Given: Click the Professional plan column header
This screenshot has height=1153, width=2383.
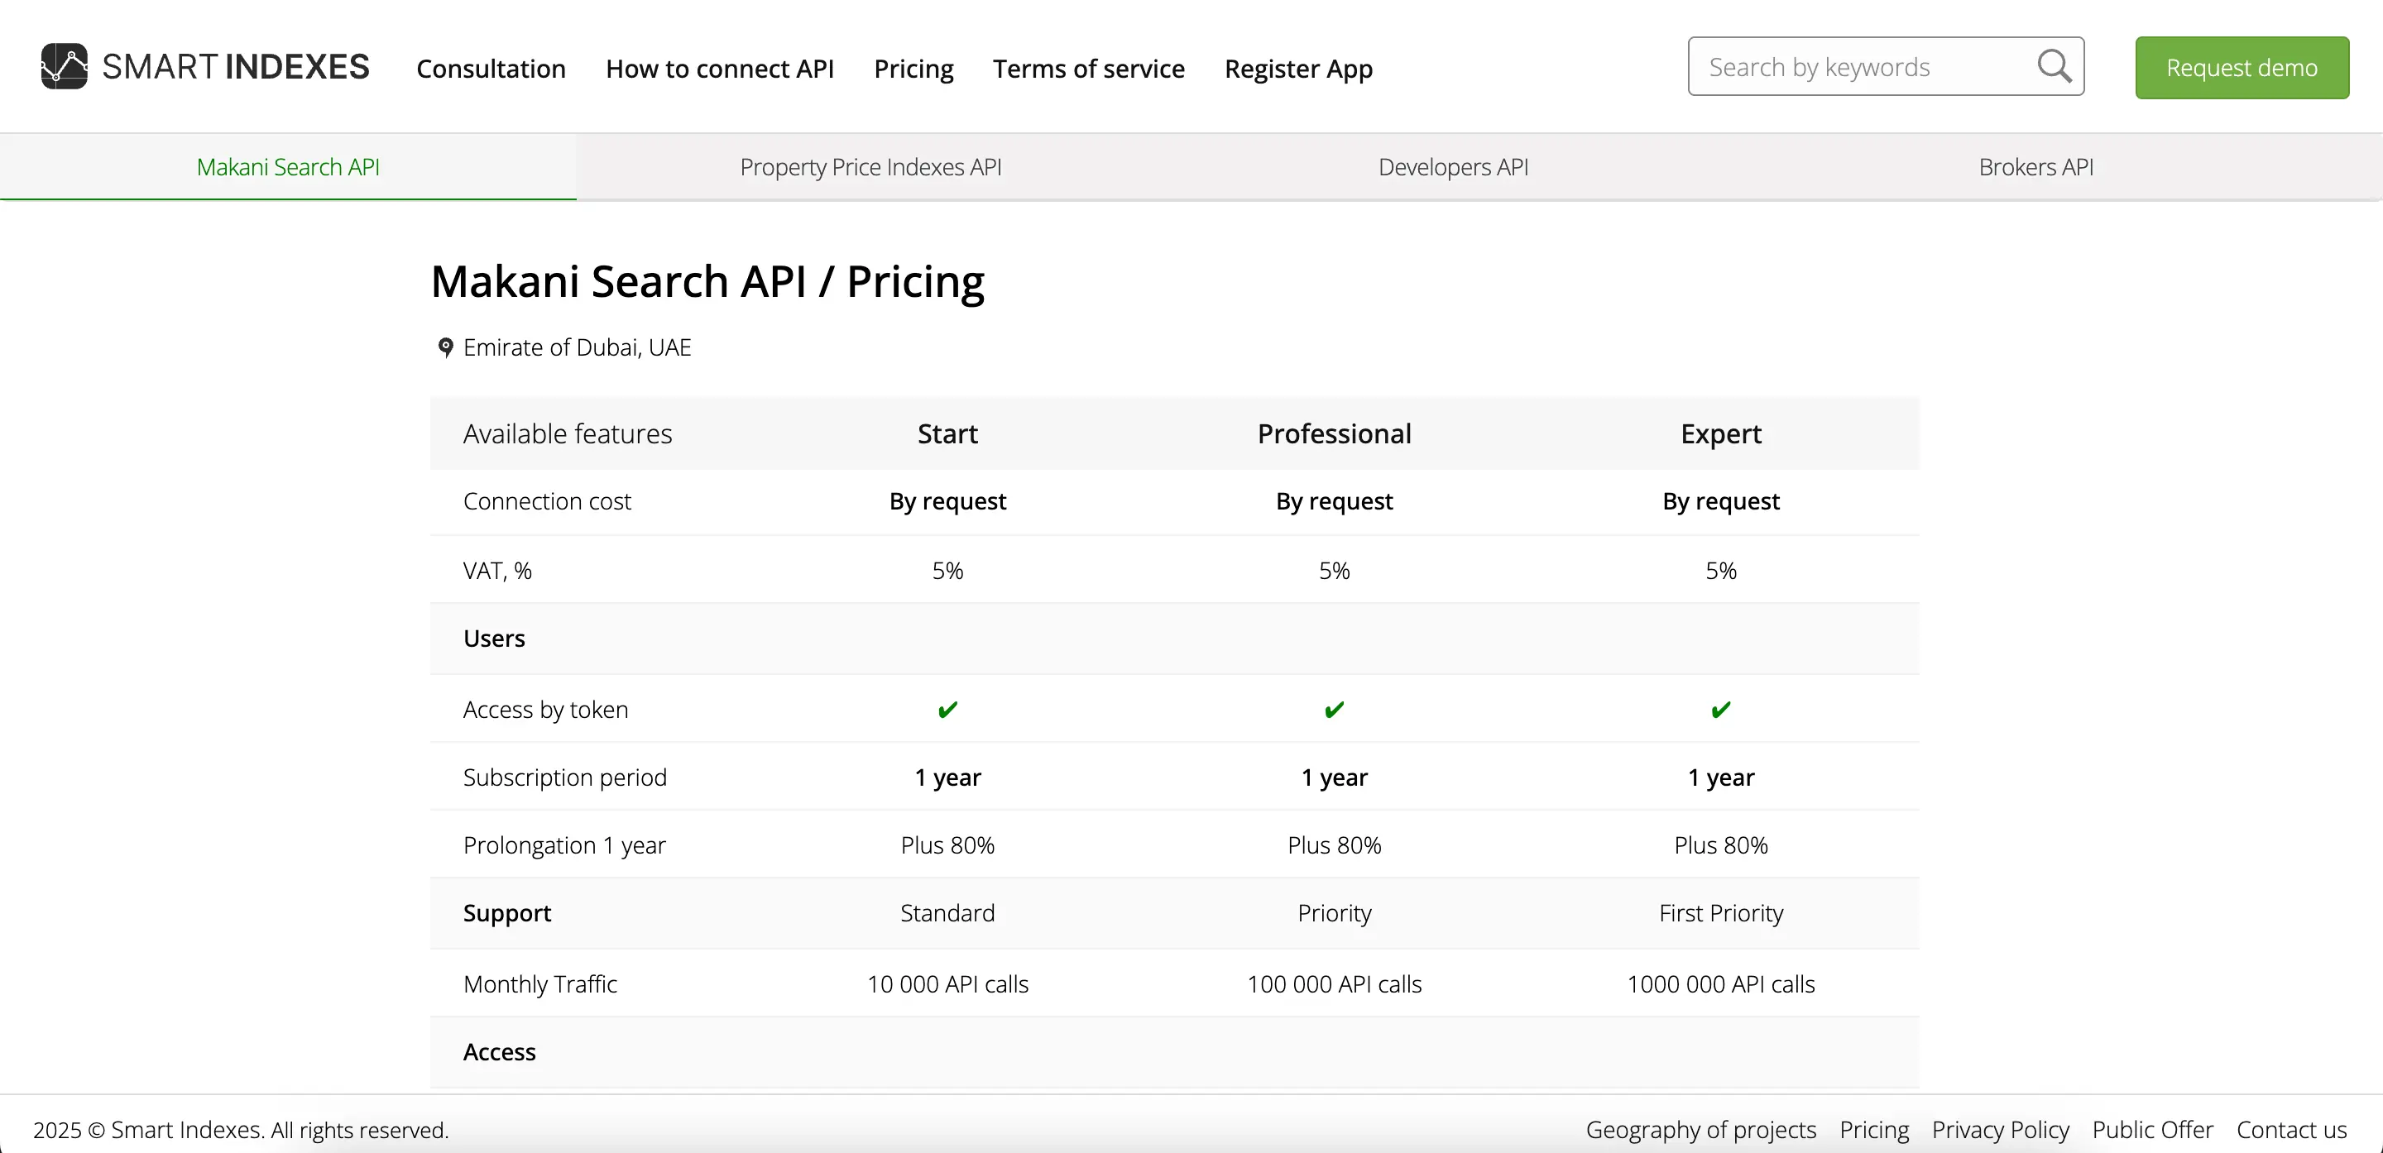Looking at the screenshot, I should [x=1334, y=433].
